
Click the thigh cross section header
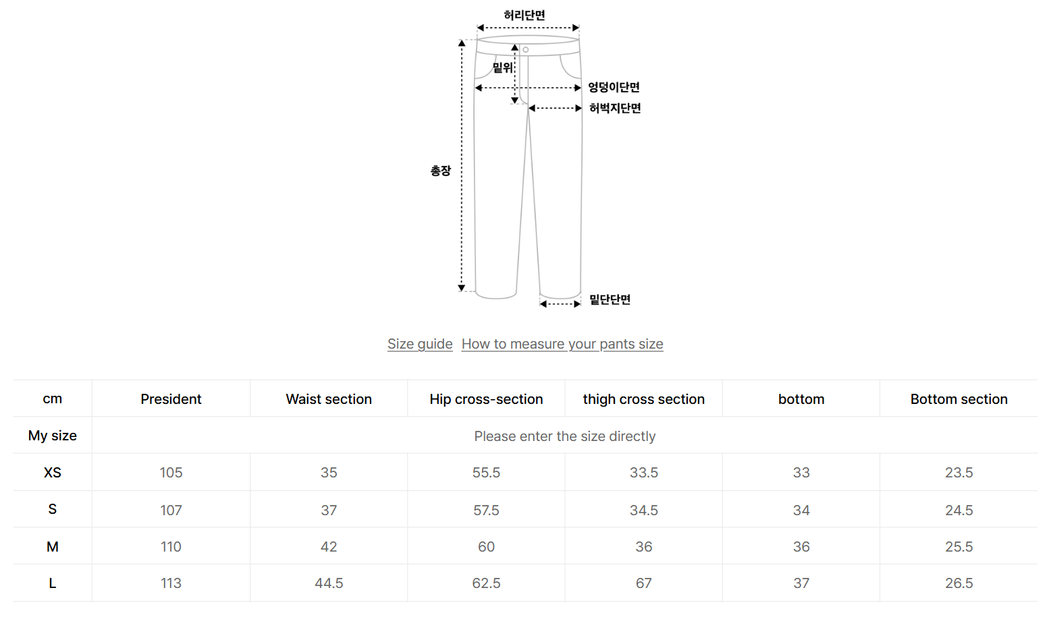[x=643, y=399]
